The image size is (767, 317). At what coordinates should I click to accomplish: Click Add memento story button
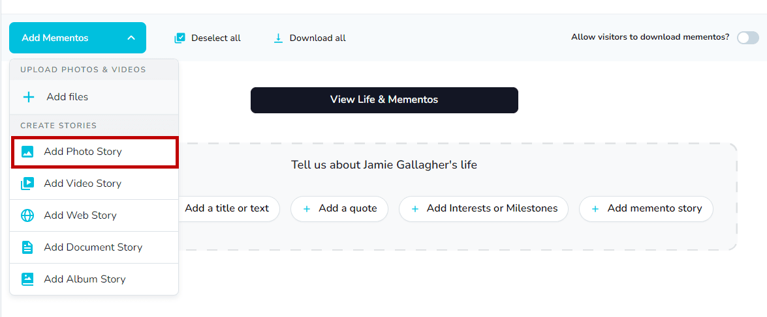tap(646, 209)
